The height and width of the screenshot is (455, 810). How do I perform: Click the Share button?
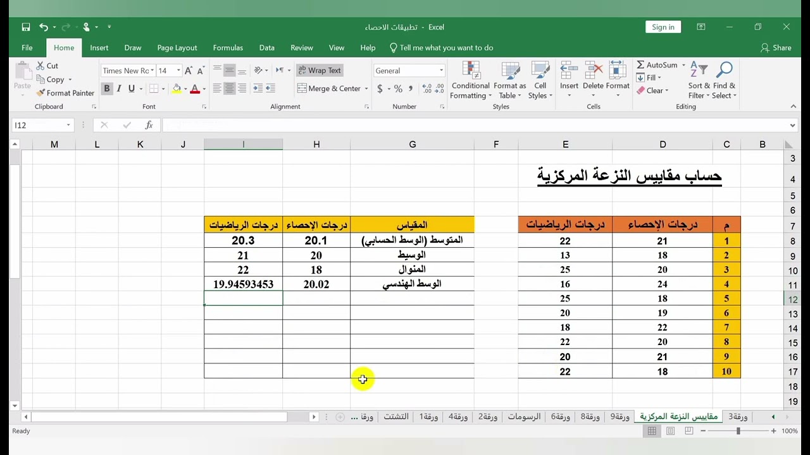tap(776, 47)
